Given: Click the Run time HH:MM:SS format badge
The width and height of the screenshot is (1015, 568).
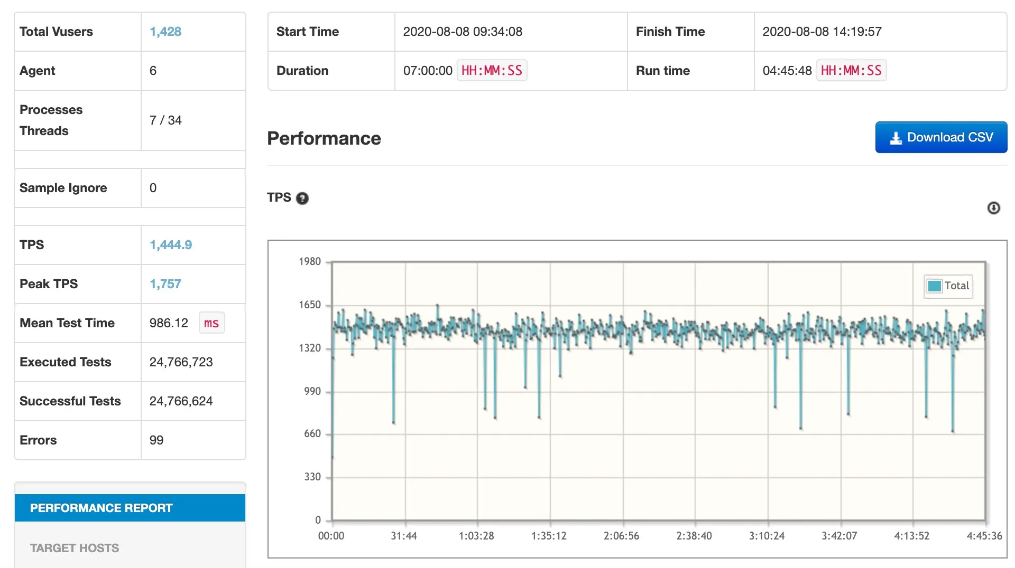Looking at the screenshot, I should click(x=851, y=71).
